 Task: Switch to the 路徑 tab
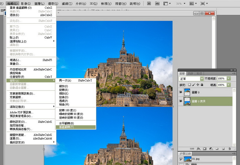(199, 73)
